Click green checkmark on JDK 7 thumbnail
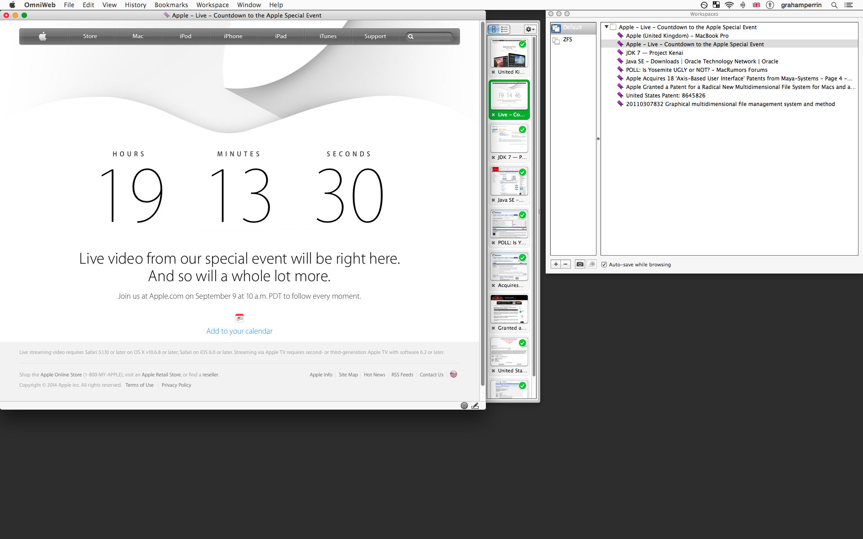 [522, 129]
